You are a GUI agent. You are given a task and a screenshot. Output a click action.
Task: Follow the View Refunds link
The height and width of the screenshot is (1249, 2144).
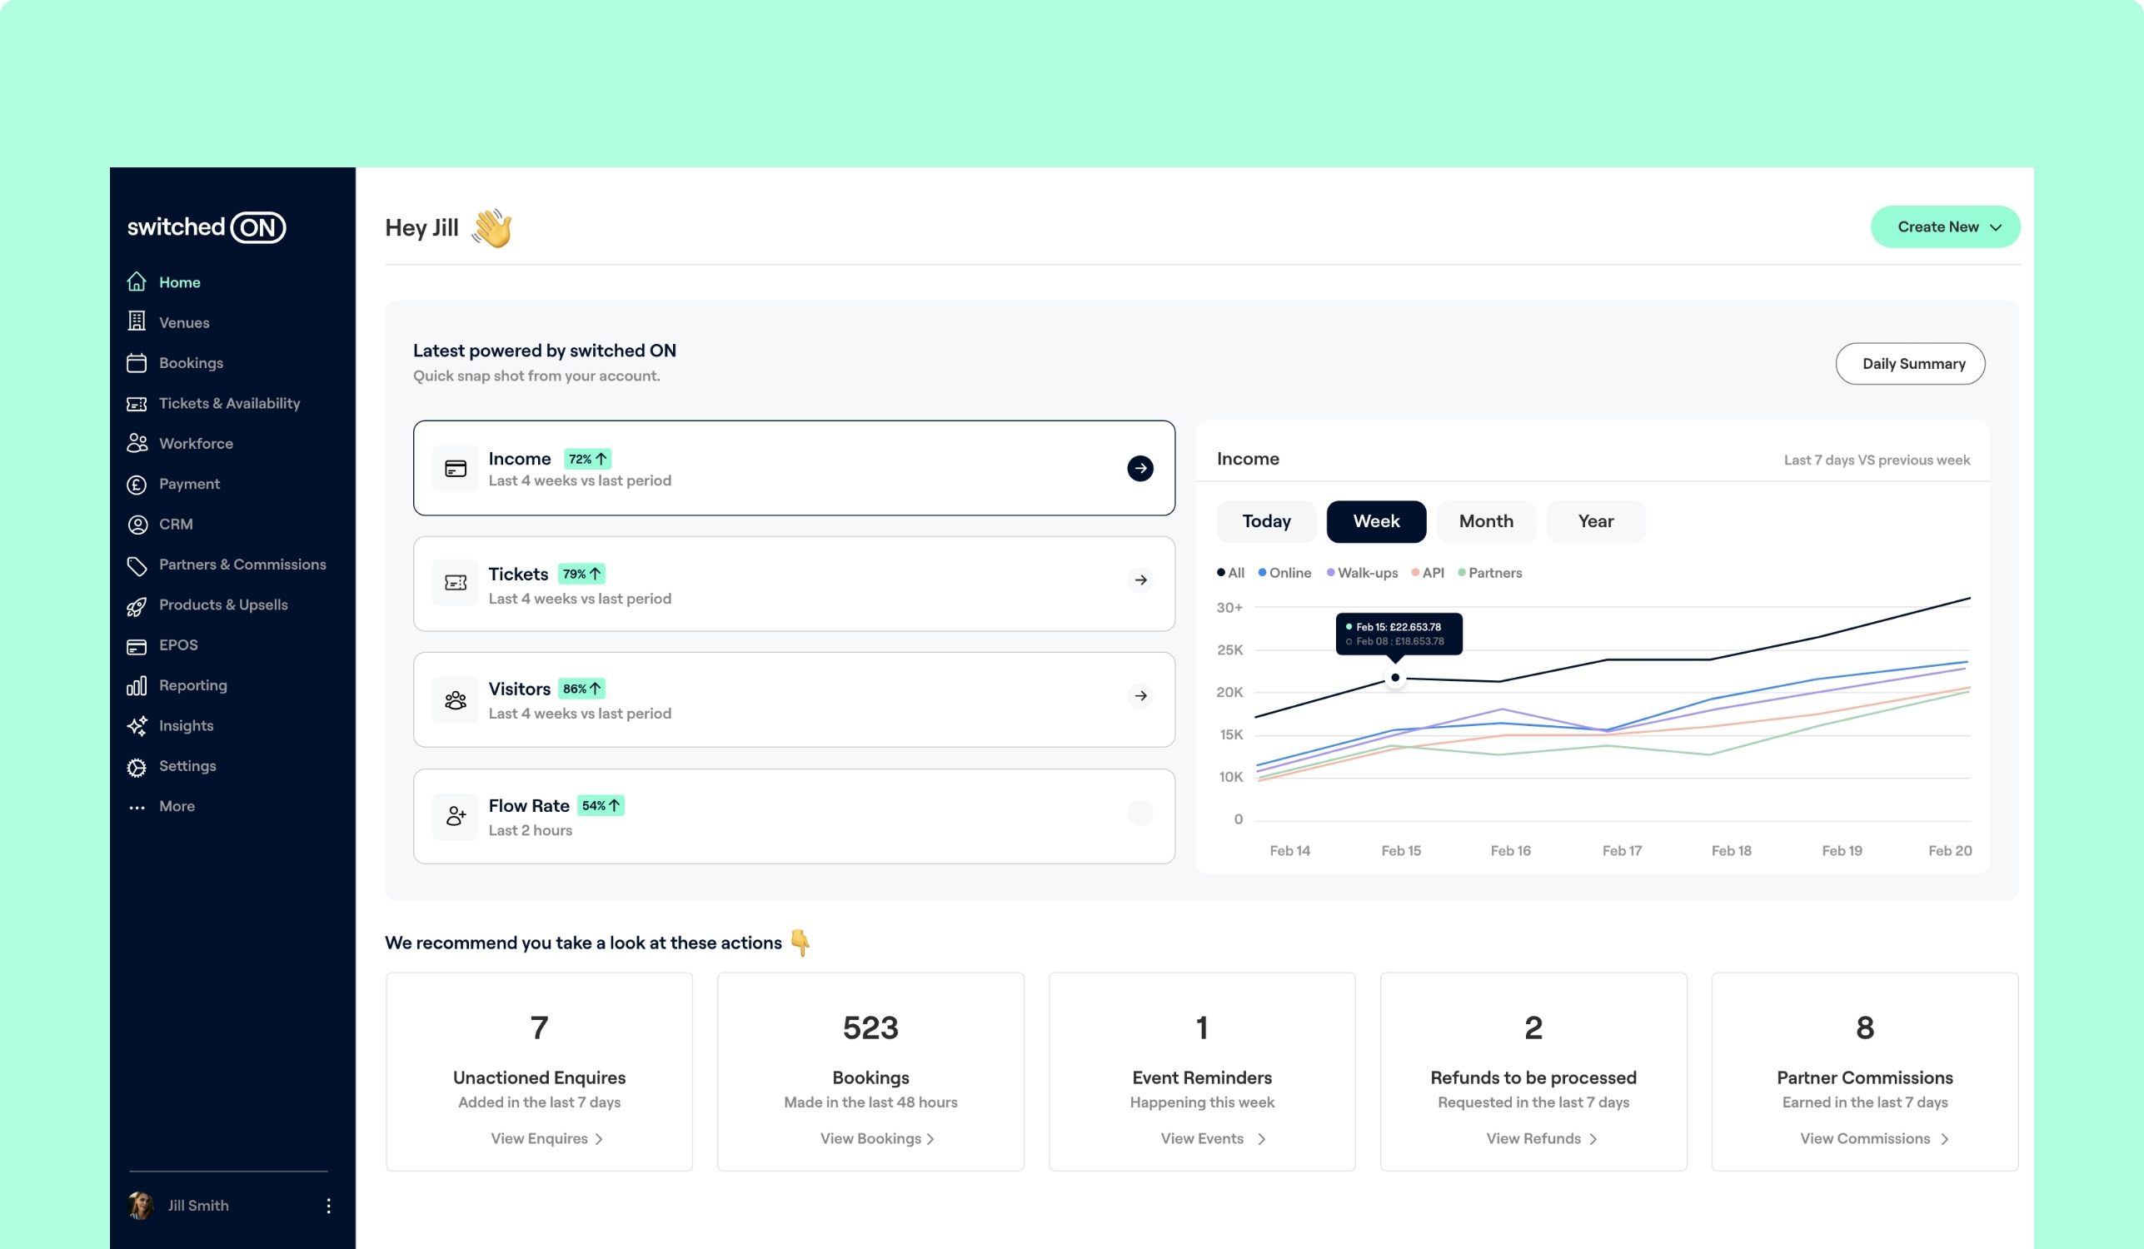tap(1541, 1138)
